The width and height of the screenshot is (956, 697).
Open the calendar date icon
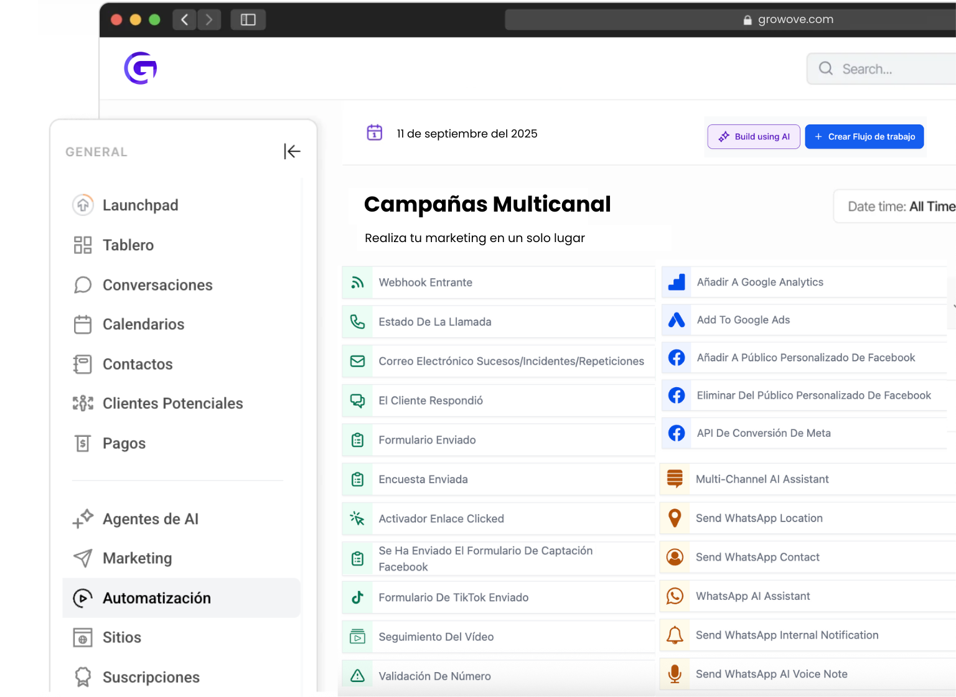374,133
